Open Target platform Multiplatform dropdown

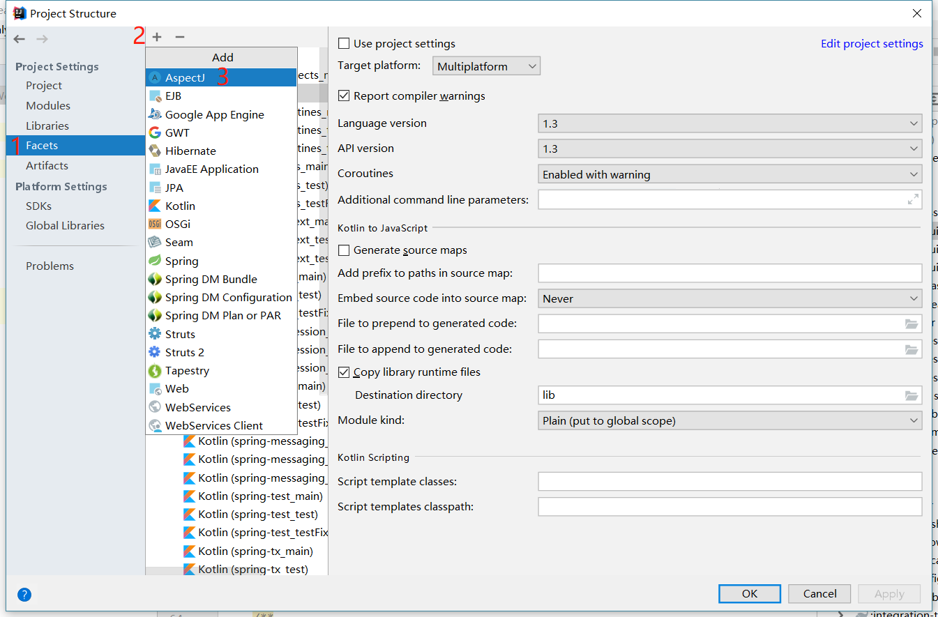tap(487, 66)
